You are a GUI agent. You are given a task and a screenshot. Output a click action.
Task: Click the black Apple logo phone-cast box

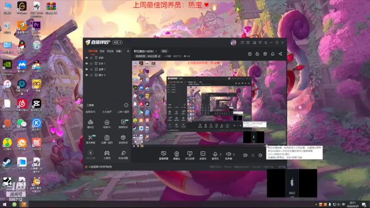[292, 183]
